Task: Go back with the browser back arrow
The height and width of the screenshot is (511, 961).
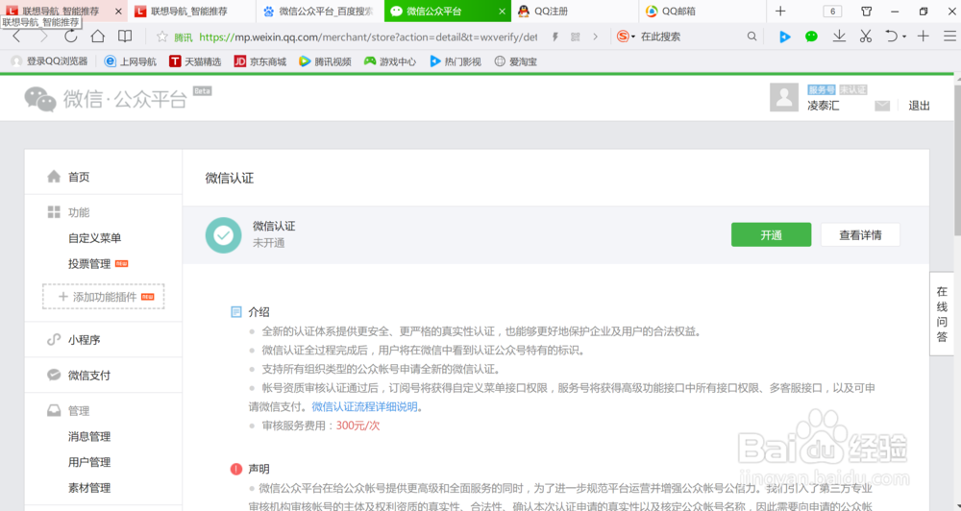Action: point(16,36)
